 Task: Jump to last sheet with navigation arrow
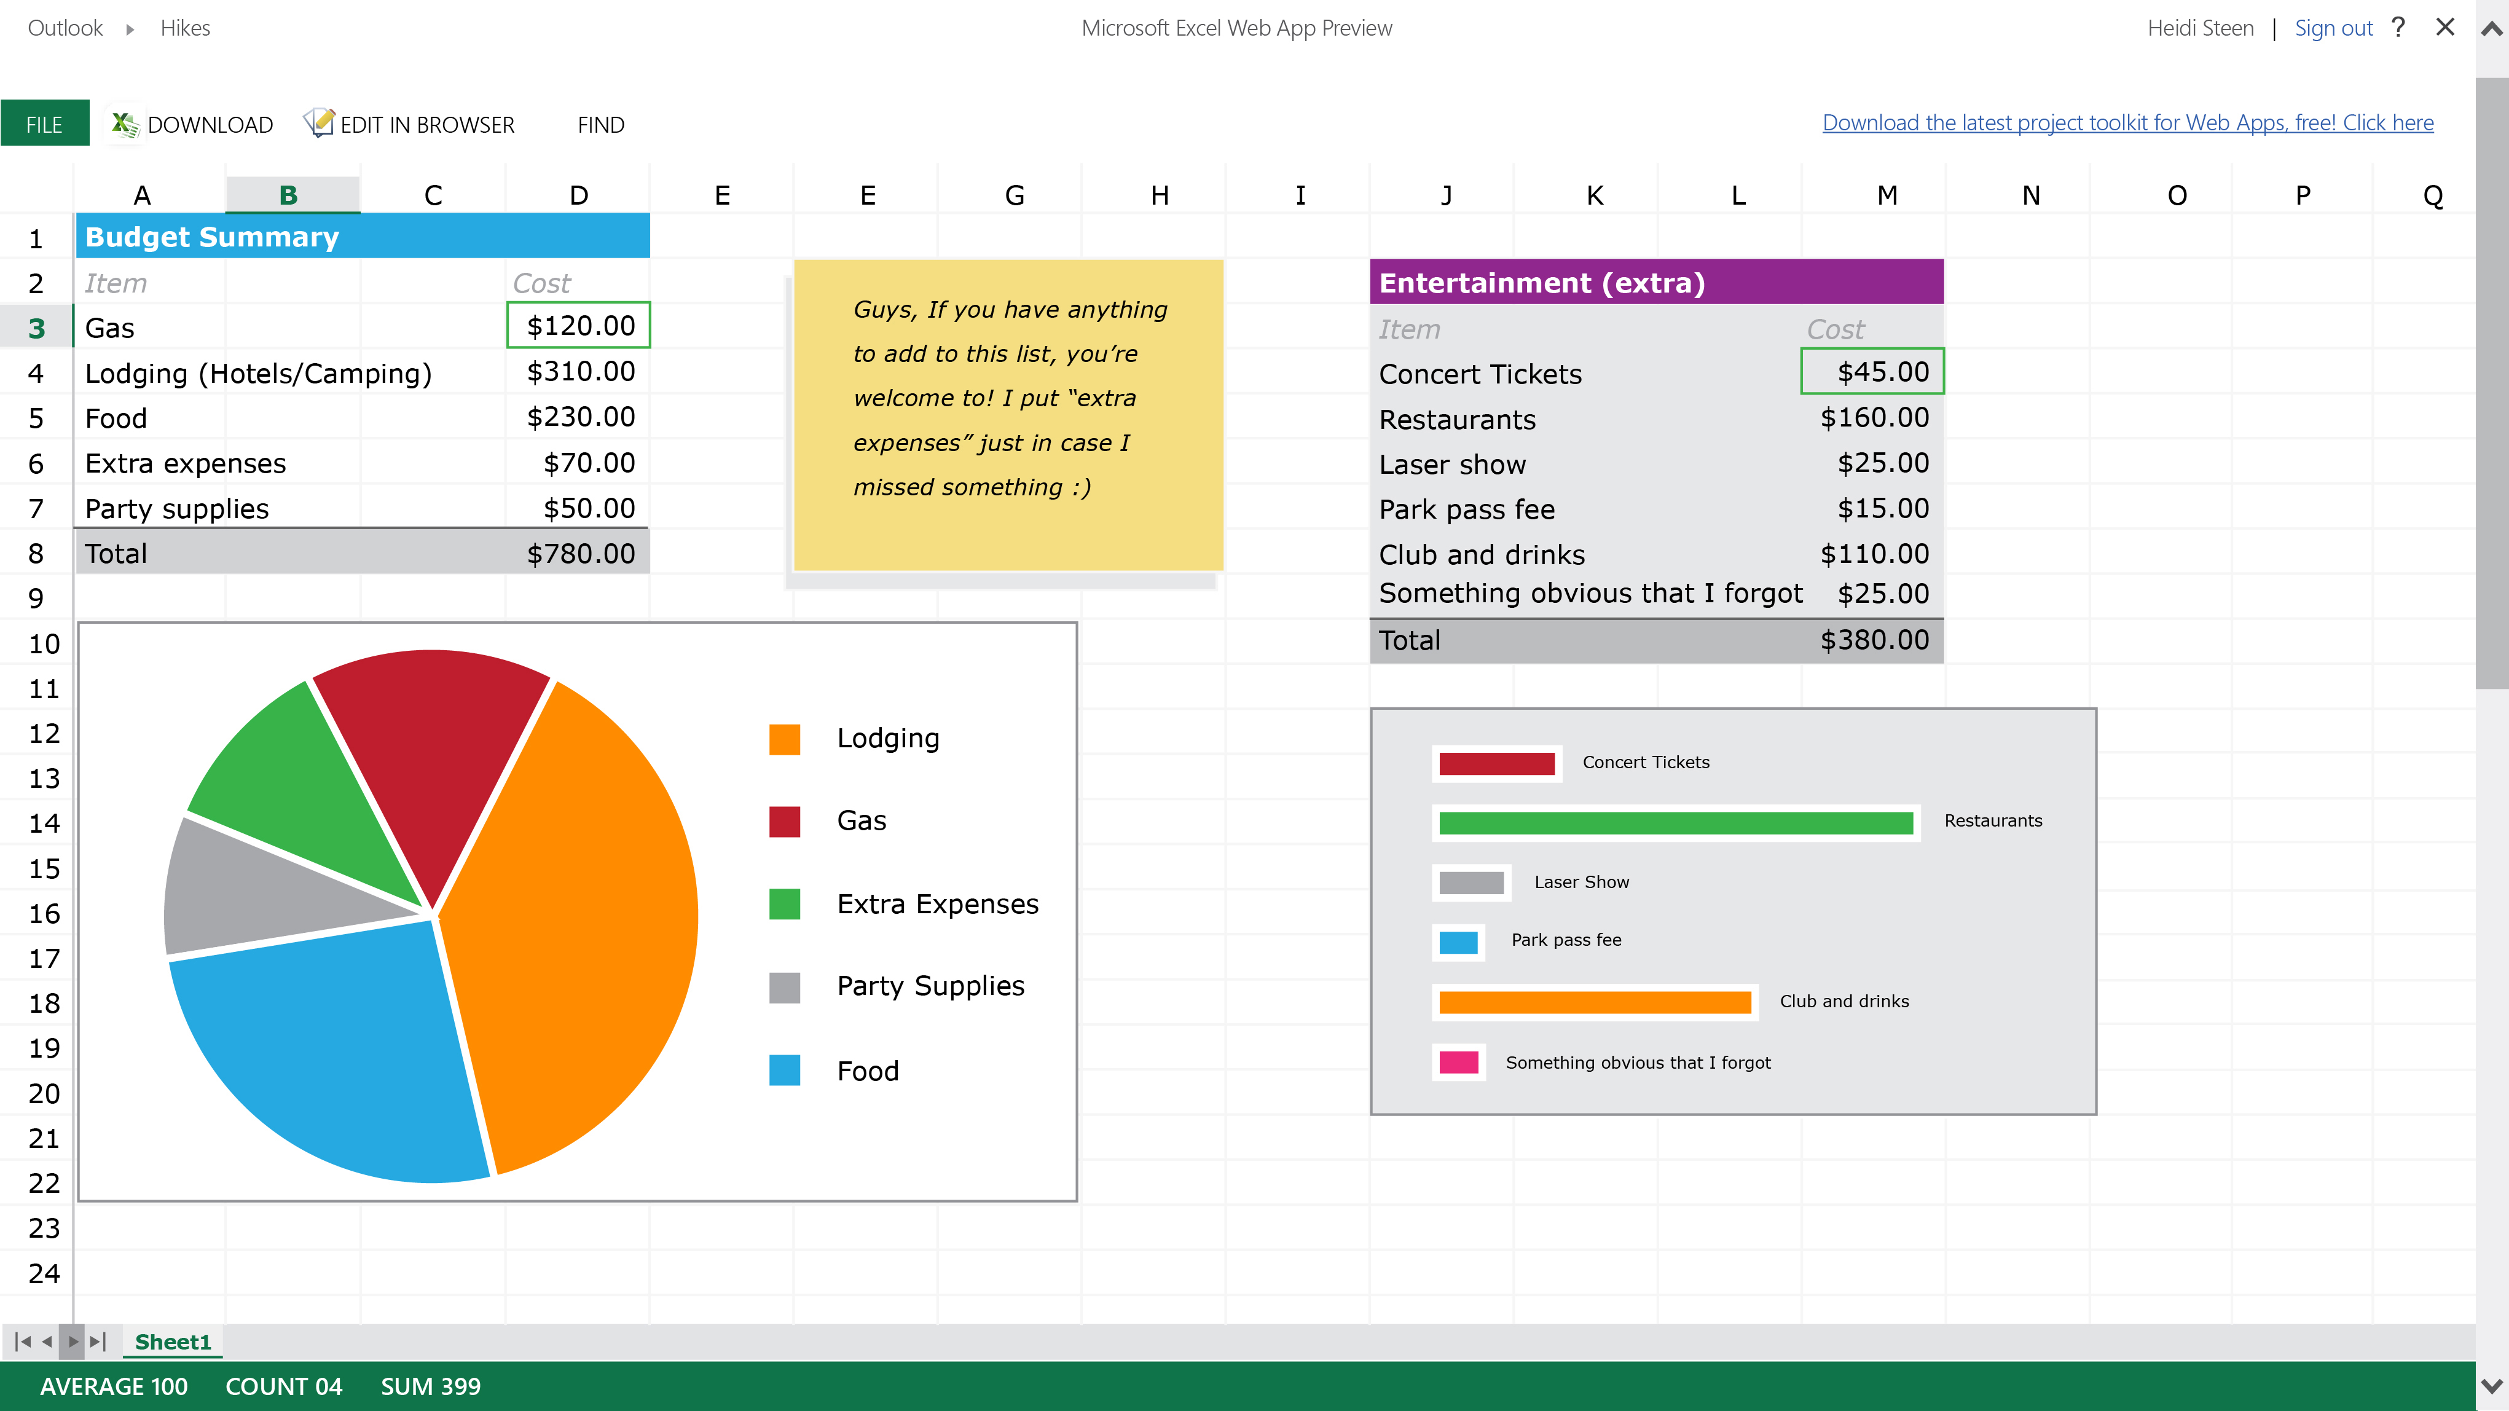pyautogui.click(x=98, y=1342)
